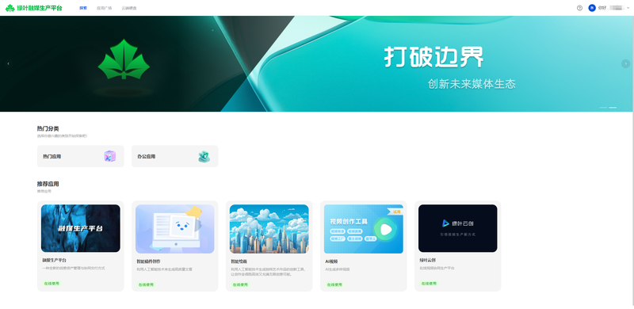The height and width of the screenshot is (309, 634).
Task: Click 在线使用 under 智能稿件创作
Action: tap(146, 284)
